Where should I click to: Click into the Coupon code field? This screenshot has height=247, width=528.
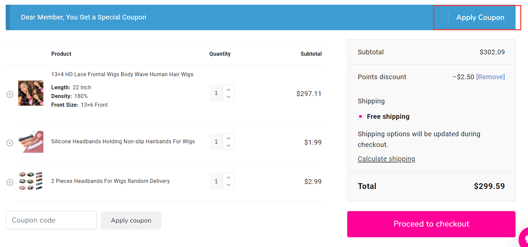tap(51, 220)
